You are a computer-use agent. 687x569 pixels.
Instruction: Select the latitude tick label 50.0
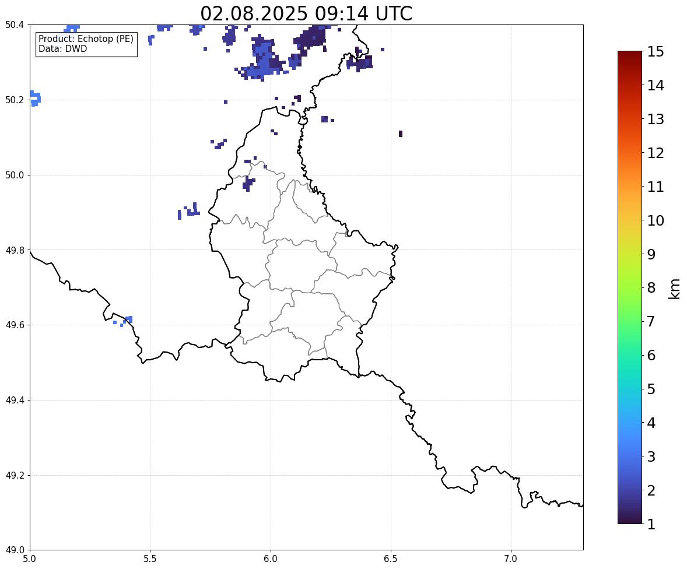coord(15,175)
